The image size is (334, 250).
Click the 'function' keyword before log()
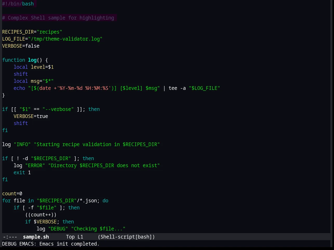point(14,60)
